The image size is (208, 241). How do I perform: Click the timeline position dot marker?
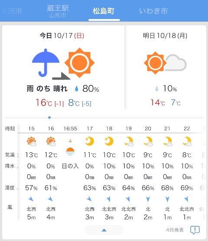(49, 118)
